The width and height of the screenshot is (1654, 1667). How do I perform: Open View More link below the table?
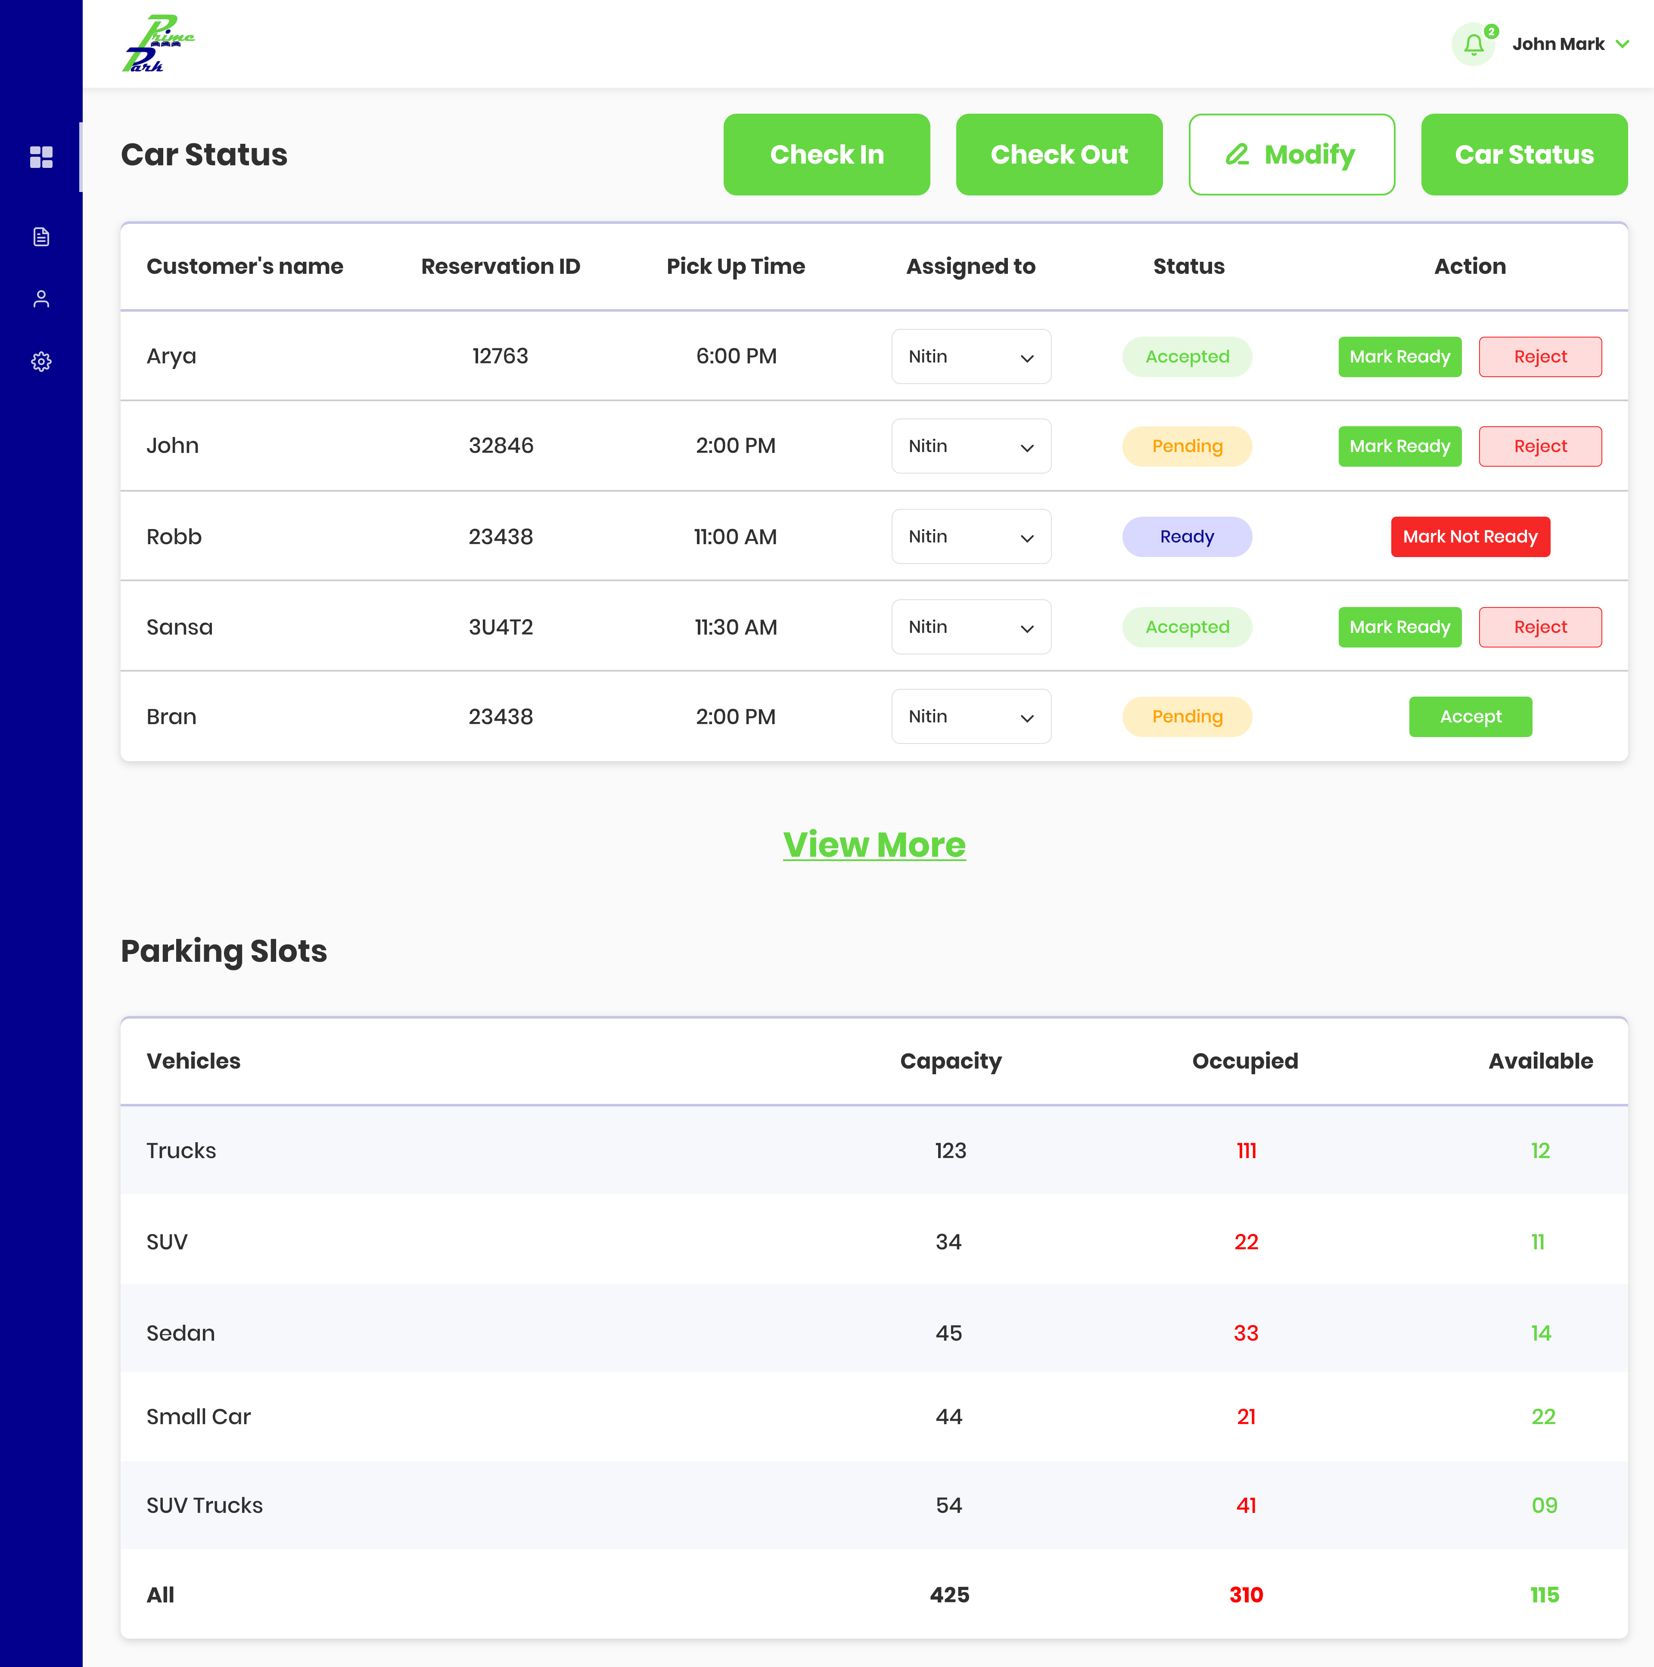coord(874,845)
